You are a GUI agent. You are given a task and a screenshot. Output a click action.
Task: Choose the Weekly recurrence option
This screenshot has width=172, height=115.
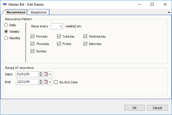pyautogui.click(x=6, y=32)
